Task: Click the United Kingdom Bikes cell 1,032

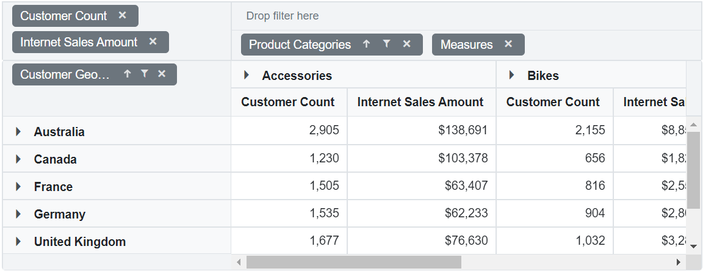Action: point(555,240)
